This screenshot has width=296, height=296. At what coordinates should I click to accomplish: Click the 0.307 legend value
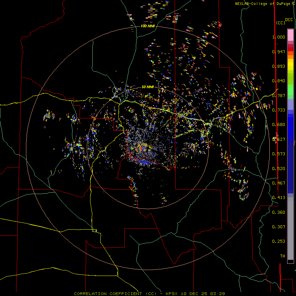pos(279,227)
